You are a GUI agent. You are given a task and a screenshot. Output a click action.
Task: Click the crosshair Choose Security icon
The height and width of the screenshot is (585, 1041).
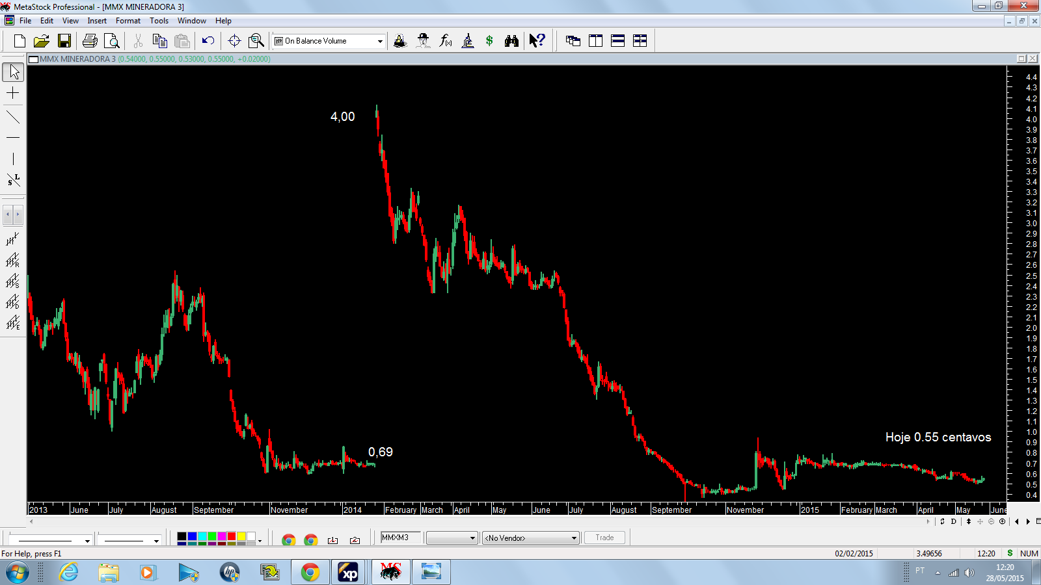[234, 41]
